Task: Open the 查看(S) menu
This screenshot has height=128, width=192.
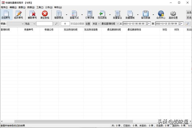Action: click(22, 7)
